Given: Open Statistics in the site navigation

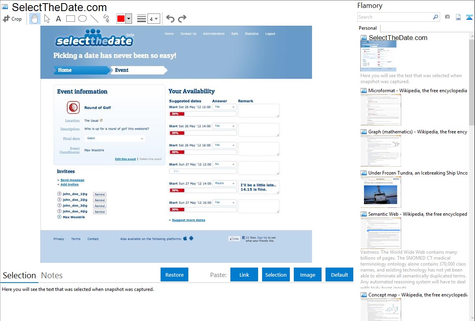Looking at the screenshot, I should (x=251, y=34).
